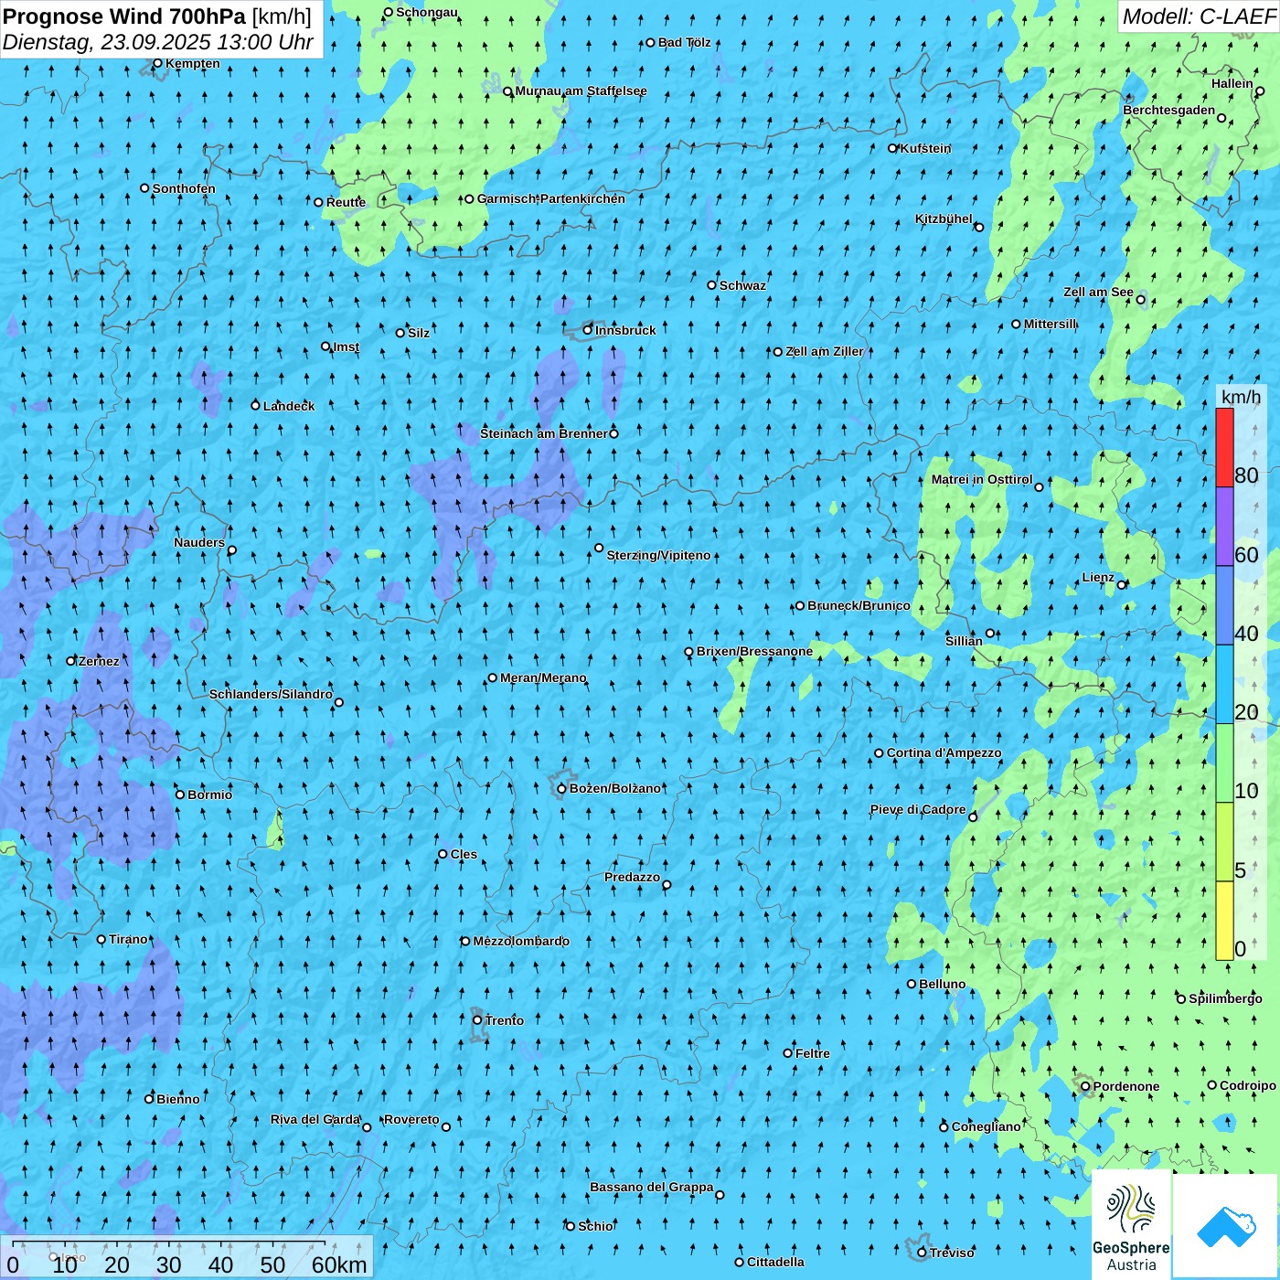Screen dimensions: 1280x1280
Task: Click the Riva del Garda label
Action: [x=315, y=1119]
